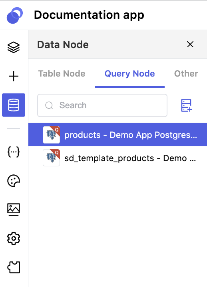207x287 pixels.
Task: Click the Documentation app title
Action: [x=89, y=15]
